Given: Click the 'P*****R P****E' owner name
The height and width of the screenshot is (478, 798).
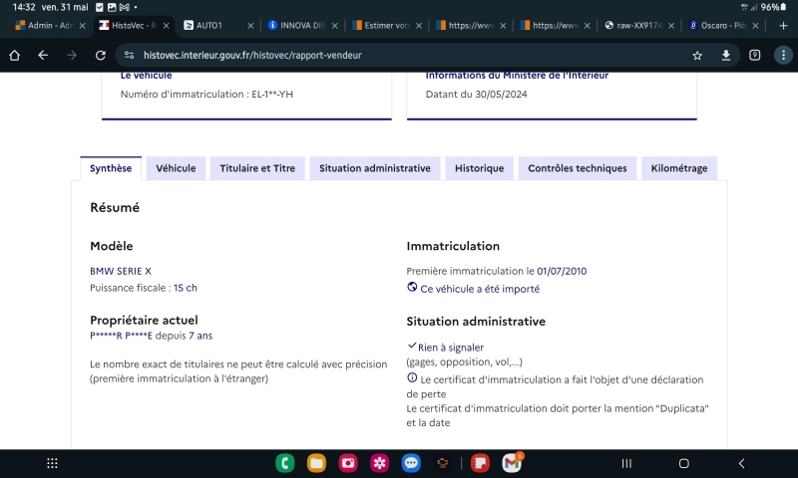Looking at the screenshot, I should point(121,336).
